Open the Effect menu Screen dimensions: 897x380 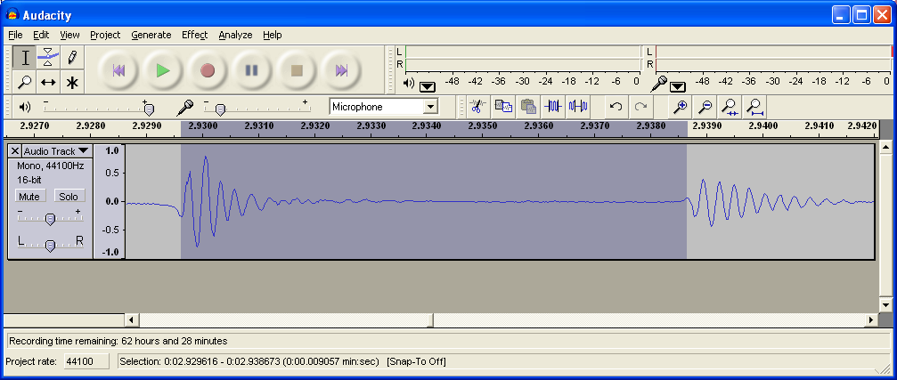[x=194, y=35]
